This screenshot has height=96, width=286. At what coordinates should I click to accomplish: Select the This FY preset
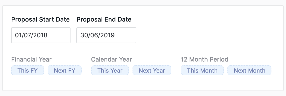(28, 70)
